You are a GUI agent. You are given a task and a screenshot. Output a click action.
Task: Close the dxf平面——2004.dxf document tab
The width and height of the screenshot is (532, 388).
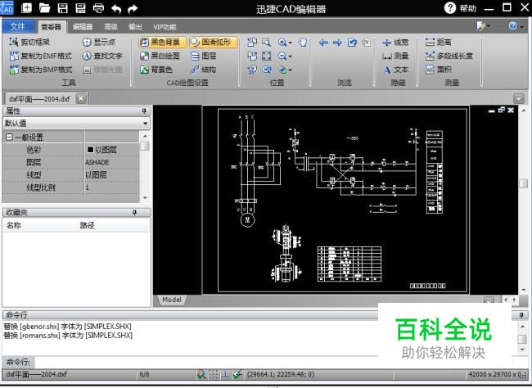tap(80, 98)
